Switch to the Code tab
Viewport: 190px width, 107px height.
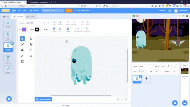click(6, 17)
